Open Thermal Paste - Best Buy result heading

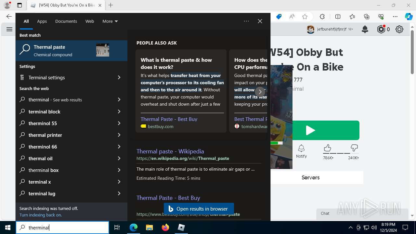pyautogui.click(x=168, y=198)
